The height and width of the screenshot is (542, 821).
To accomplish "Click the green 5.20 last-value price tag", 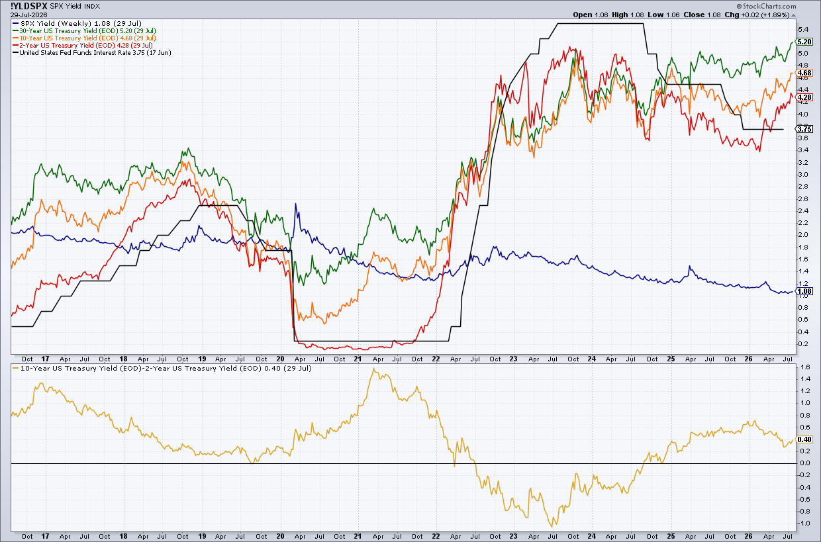I will tap(804, 42).
